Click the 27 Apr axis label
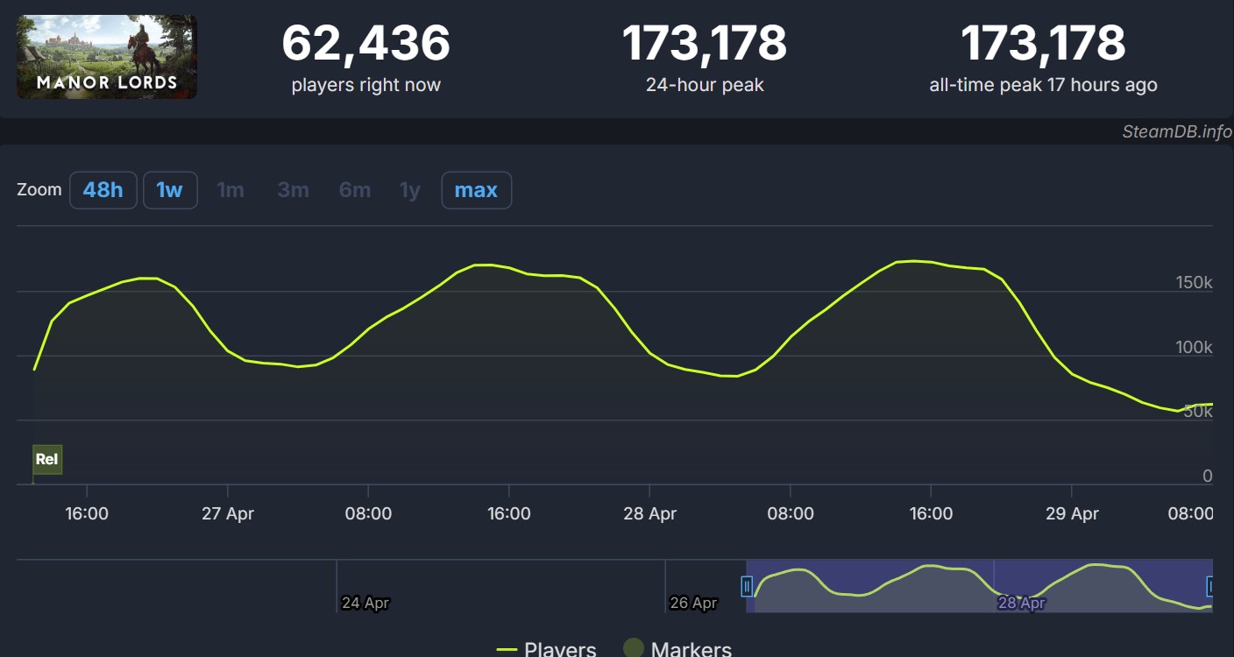The width and height of the screenshot is (1234, 657). pyautogui.click(x=228, y=514)
